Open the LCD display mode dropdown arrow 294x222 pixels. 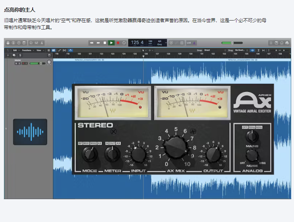coord(166,43)
